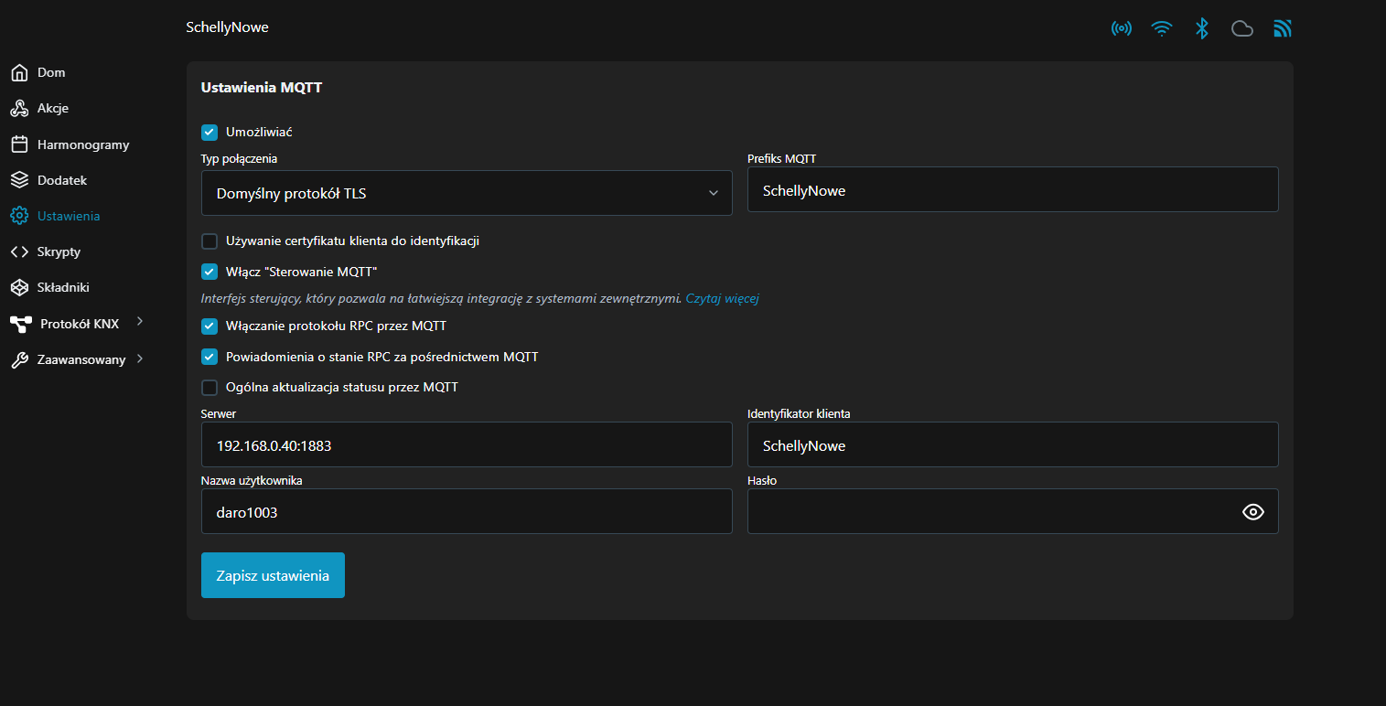
Task: Click the Zaawansowany wrench icon
Action: [x=19, y=360]
